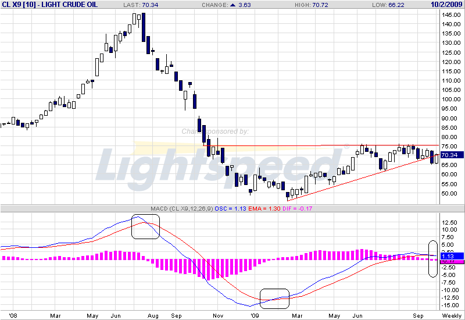Click the Nov month label on time axis
The width and height of the screenshot is (465, 320).
click(x=218, y=315)
